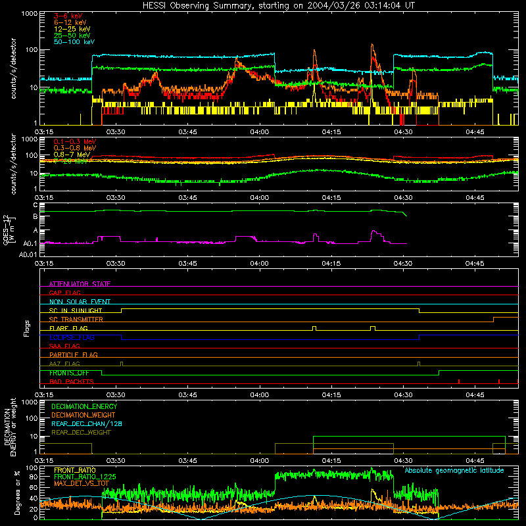Click the DECIMATION ENERGY or weight axis title
Screen dimensions: 526x526
(10, 427)
